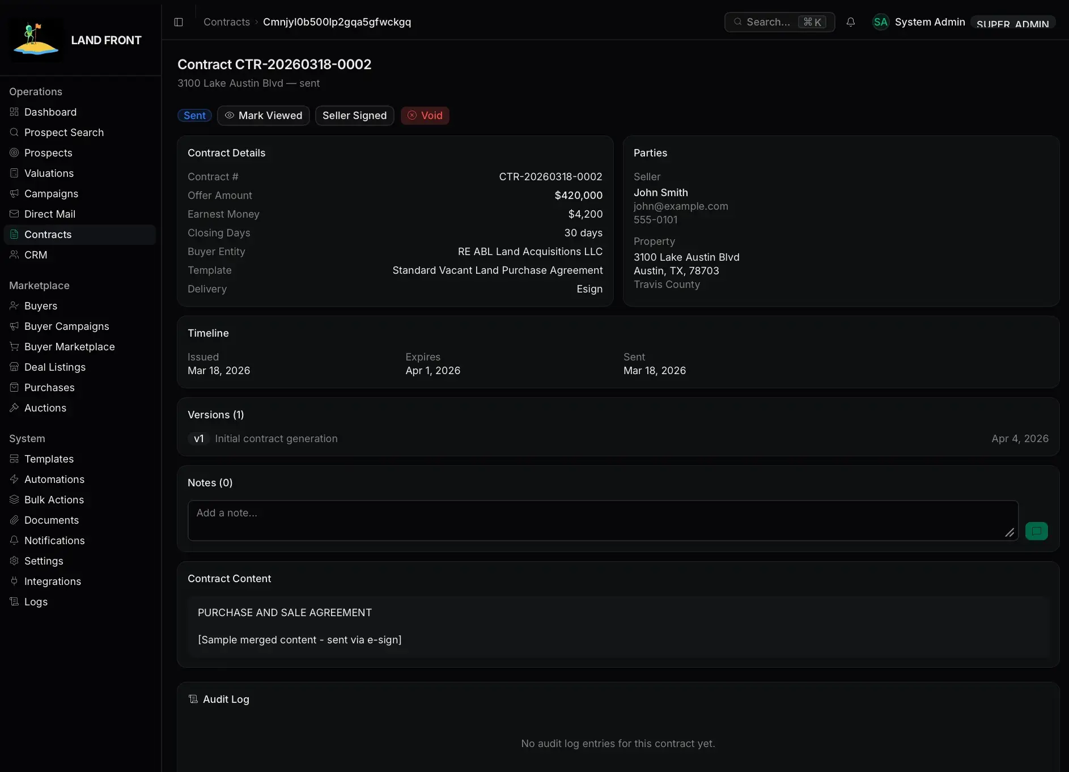Click the Standard Vacant Land Purchase Agreement template
Screen dimensions: 1069x772
click(498, 270)
